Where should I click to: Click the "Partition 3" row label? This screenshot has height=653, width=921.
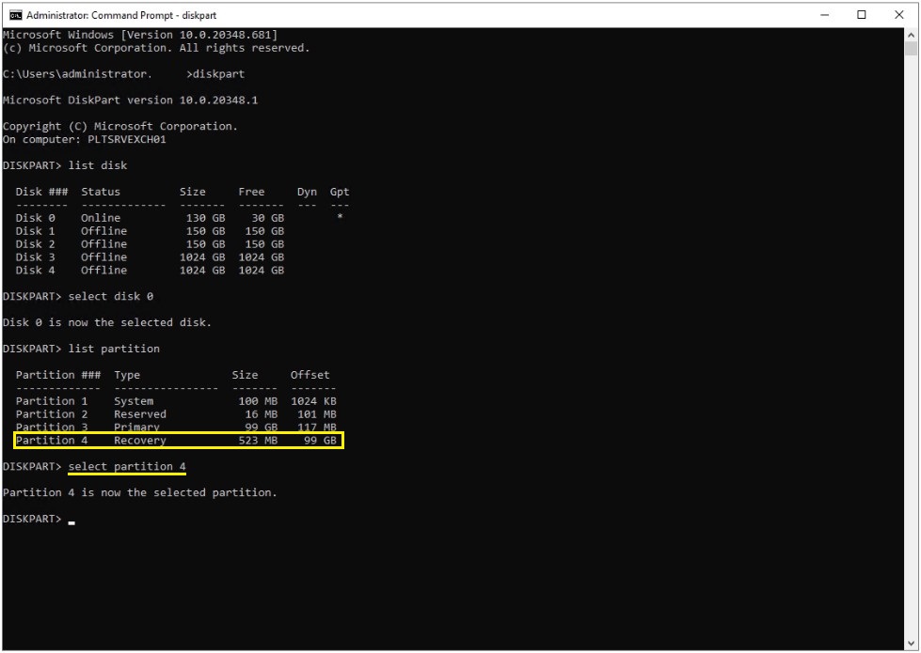(52, 428)
